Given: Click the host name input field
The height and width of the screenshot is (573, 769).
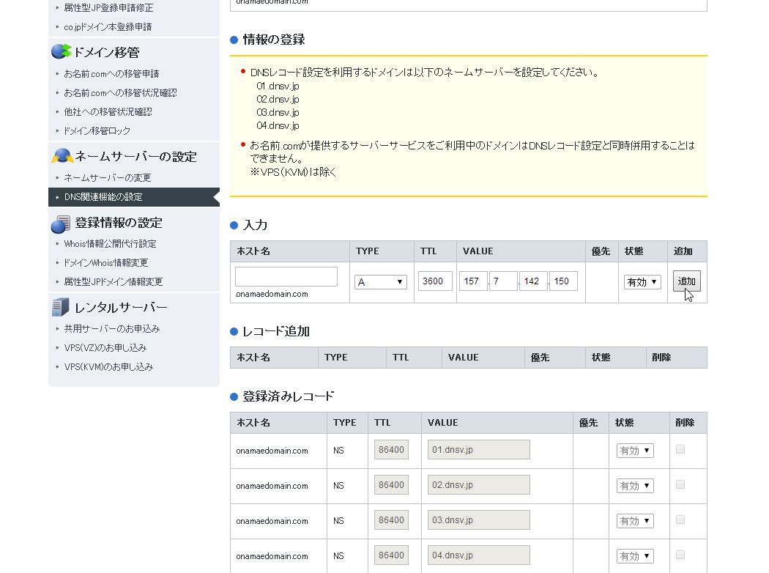Looking at the screenshot, I should 286,277.
